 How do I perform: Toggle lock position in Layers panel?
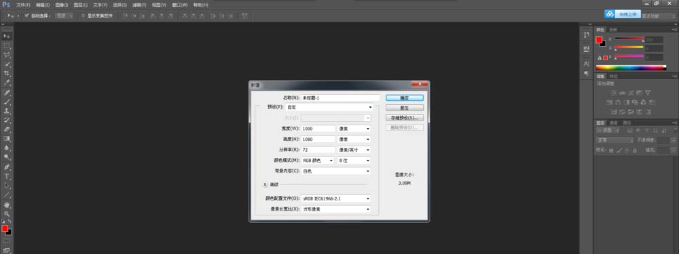tap(627, 150)
